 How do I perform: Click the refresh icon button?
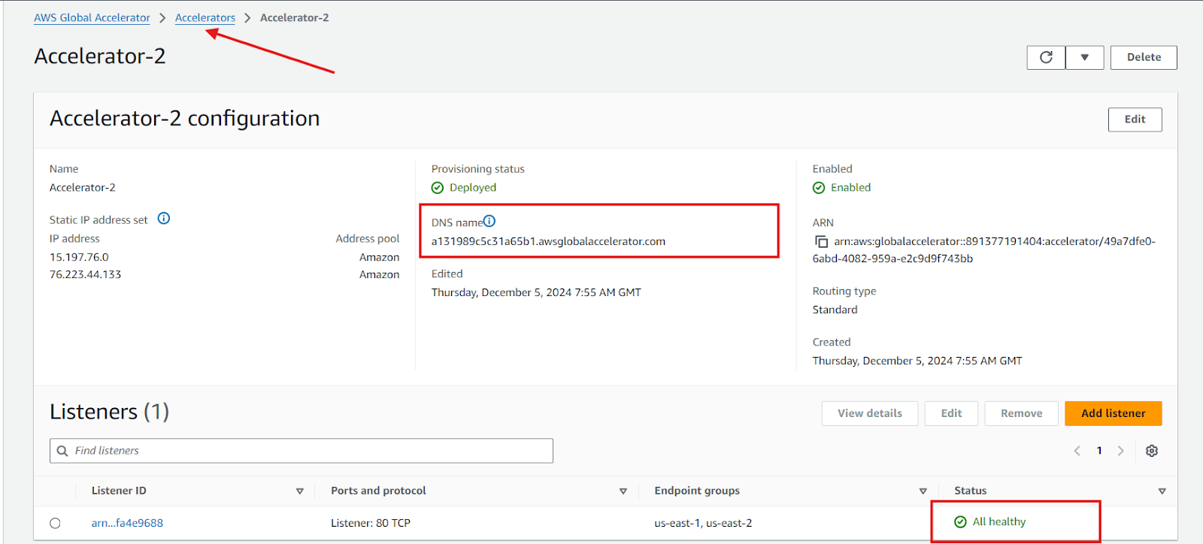1046,57
